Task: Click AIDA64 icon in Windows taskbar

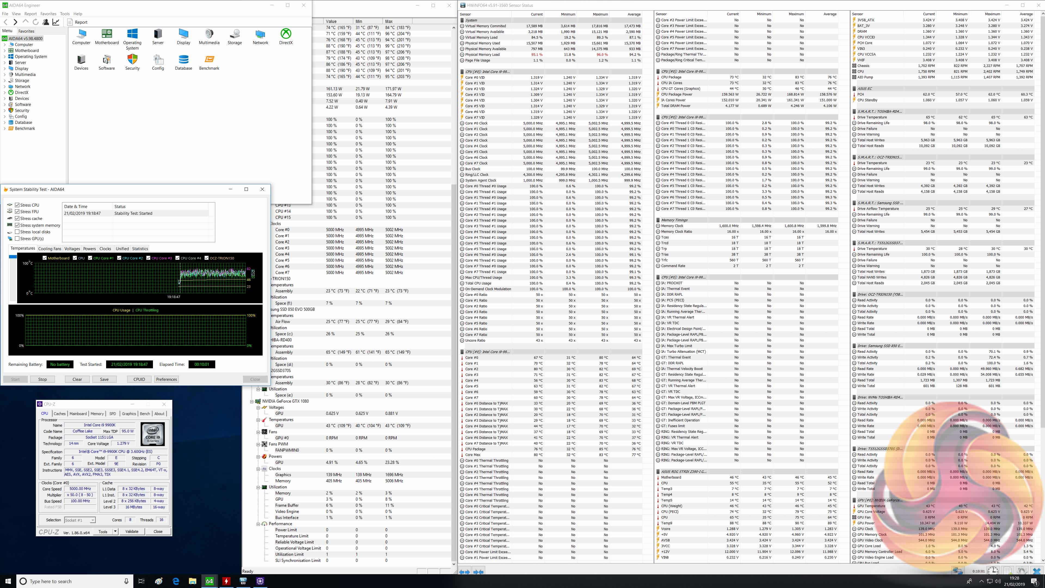Action: (209, 581)
